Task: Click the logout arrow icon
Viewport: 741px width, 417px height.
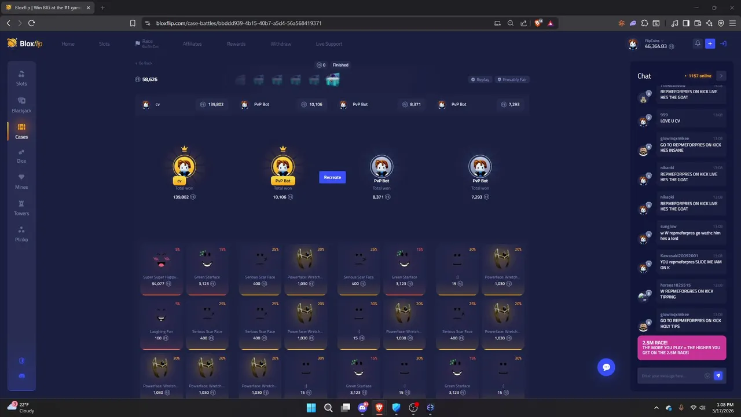Action: (723, 43)
